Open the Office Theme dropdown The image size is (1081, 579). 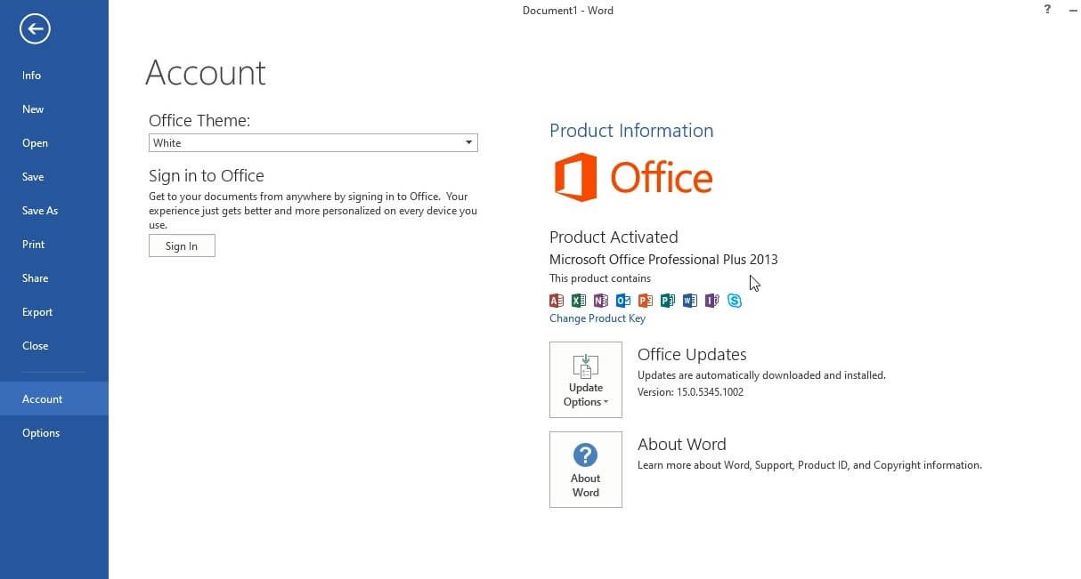pyautogui.click(x=313, y=142)
